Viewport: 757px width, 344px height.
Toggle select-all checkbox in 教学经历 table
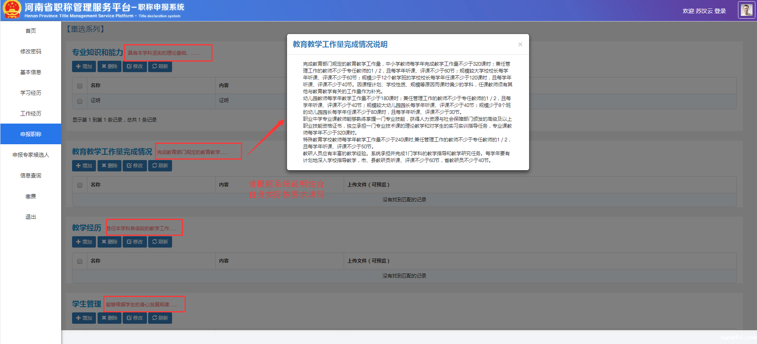80,261
